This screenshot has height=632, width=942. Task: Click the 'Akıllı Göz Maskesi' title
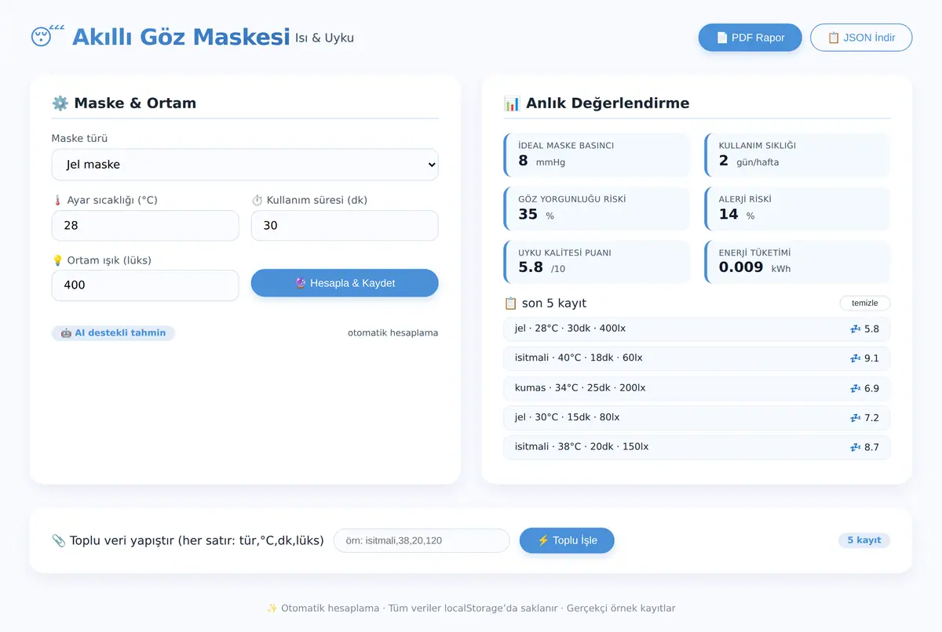(181, 37)
